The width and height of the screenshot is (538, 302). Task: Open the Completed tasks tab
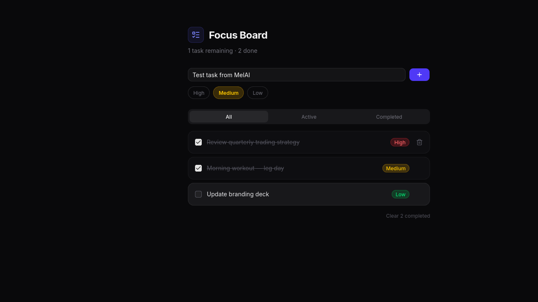[389, 117]
